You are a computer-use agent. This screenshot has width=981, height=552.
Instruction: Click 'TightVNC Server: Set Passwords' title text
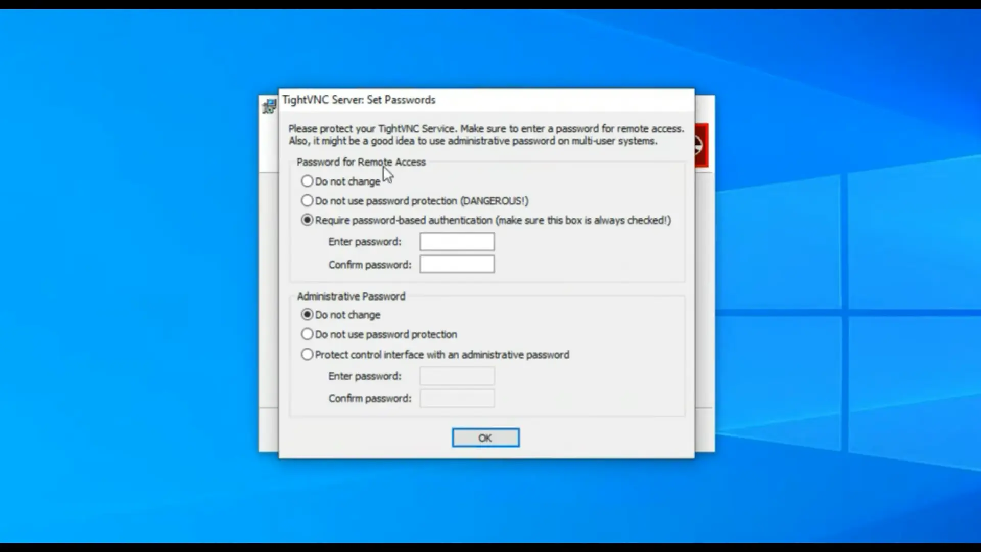tap(359, 100)
